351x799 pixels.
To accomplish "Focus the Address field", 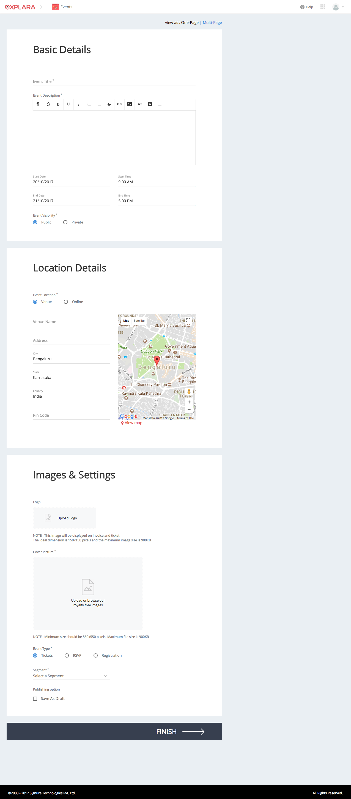I will (71, 340).
